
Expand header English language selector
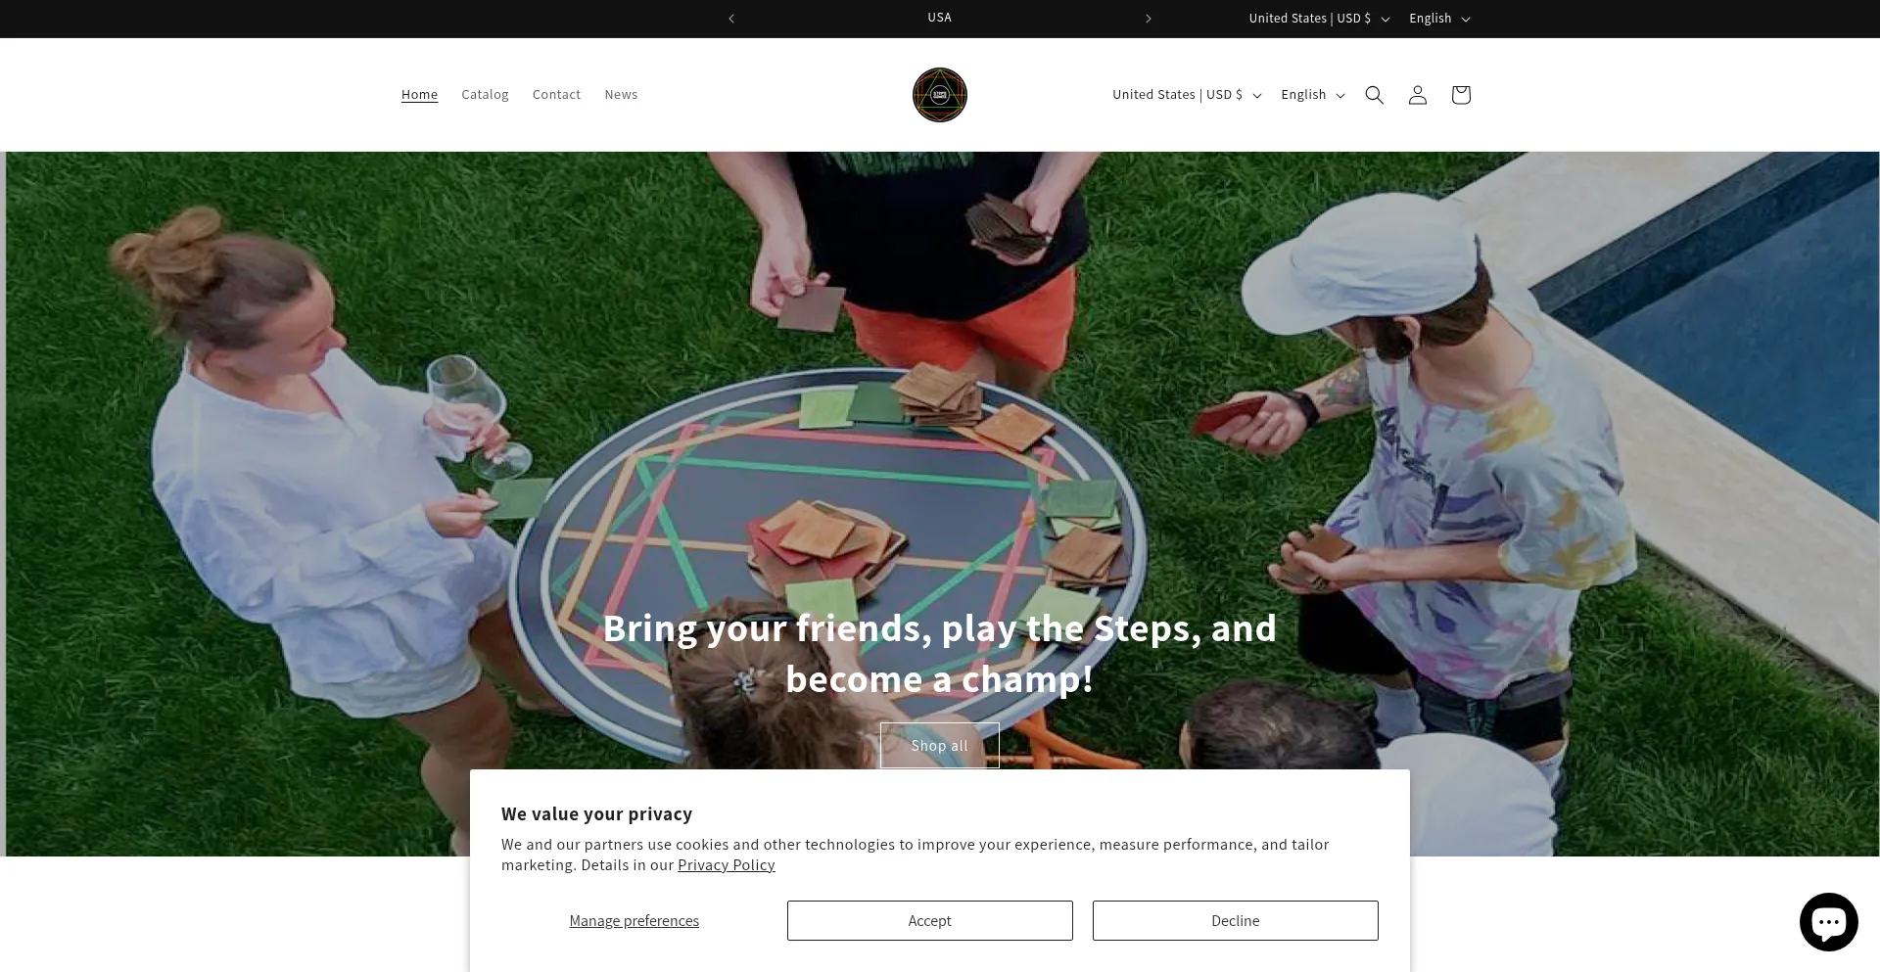click(1312, 95)
